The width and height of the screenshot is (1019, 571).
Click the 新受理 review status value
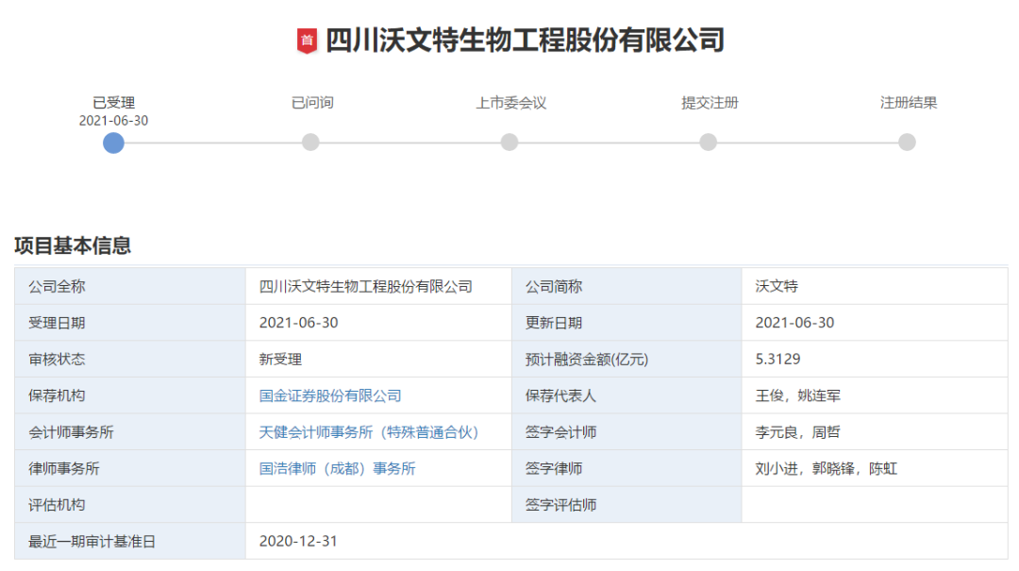click(280, 360)
